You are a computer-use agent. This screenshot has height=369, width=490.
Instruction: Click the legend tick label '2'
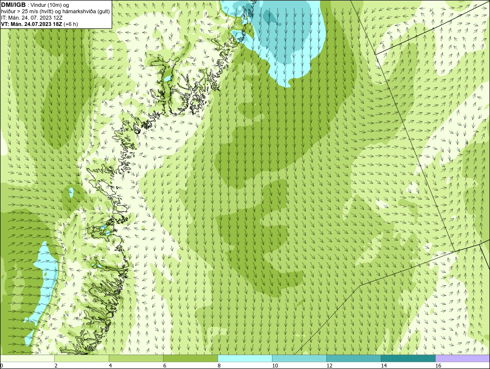(56, 366)
